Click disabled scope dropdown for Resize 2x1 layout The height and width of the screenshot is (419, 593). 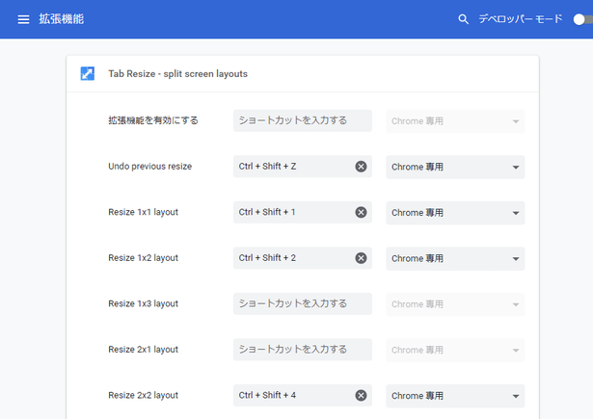(455, 350)
